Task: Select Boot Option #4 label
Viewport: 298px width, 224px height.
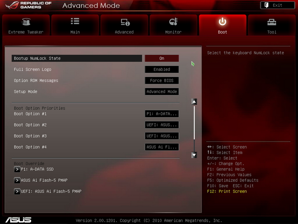Action: click(30, 147)
